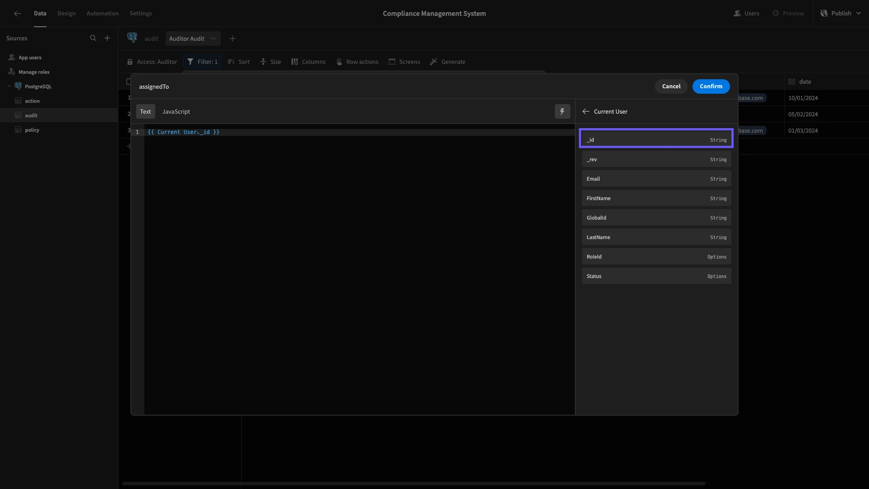Select the _id String binding

tap(656, 139)
